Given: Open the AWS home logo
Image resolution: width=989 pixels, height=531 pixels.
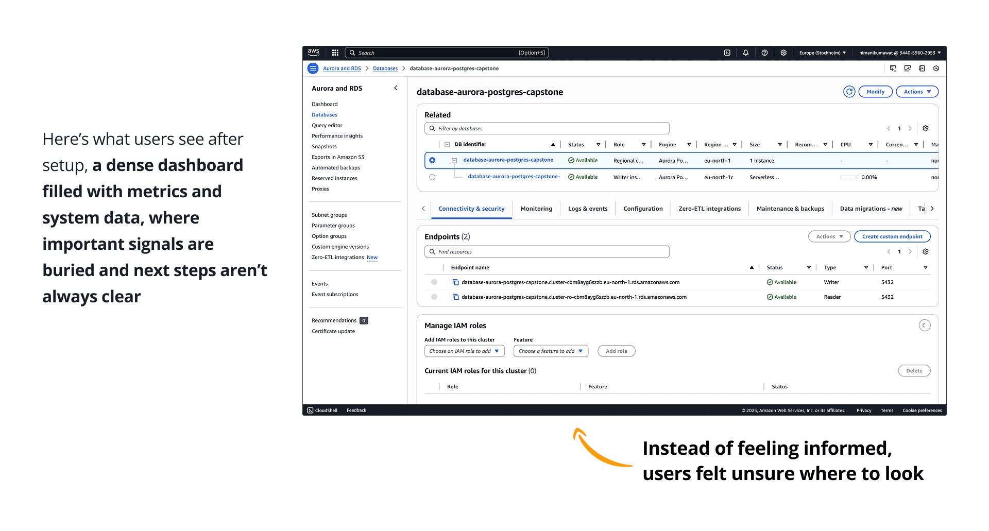Looking at the screenshot, I should point(313,53).
